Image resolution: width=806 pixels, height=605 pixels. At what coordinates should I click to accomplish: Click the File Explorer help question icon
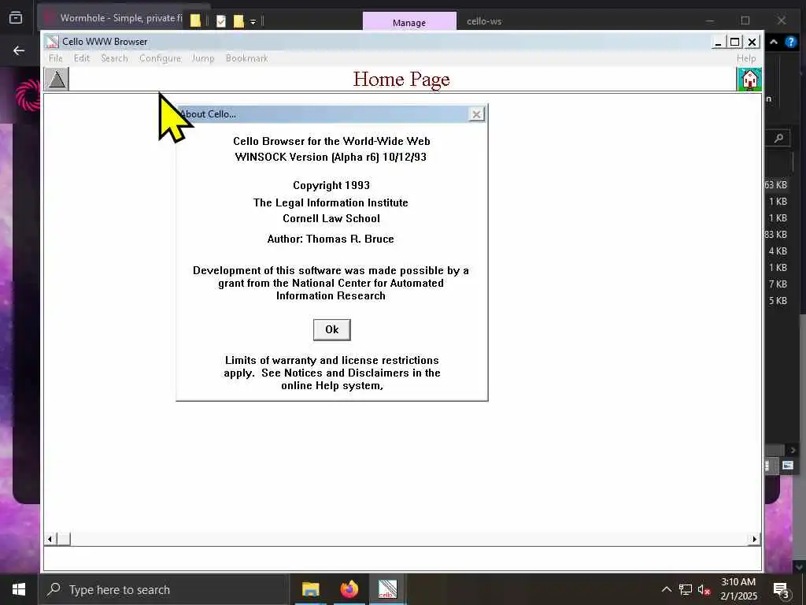coord(790,43)
